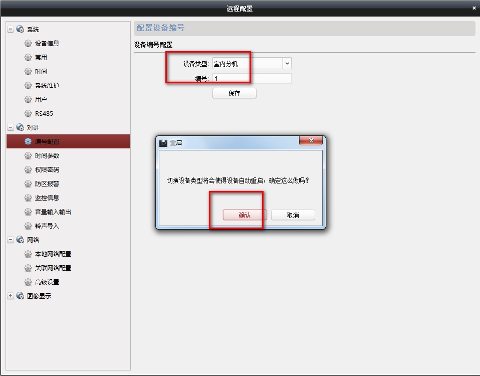The width and height of the screenshot is (480, 376).
Task: Click the camera icon in 重启 dialog title
Action: coord(163,143)
